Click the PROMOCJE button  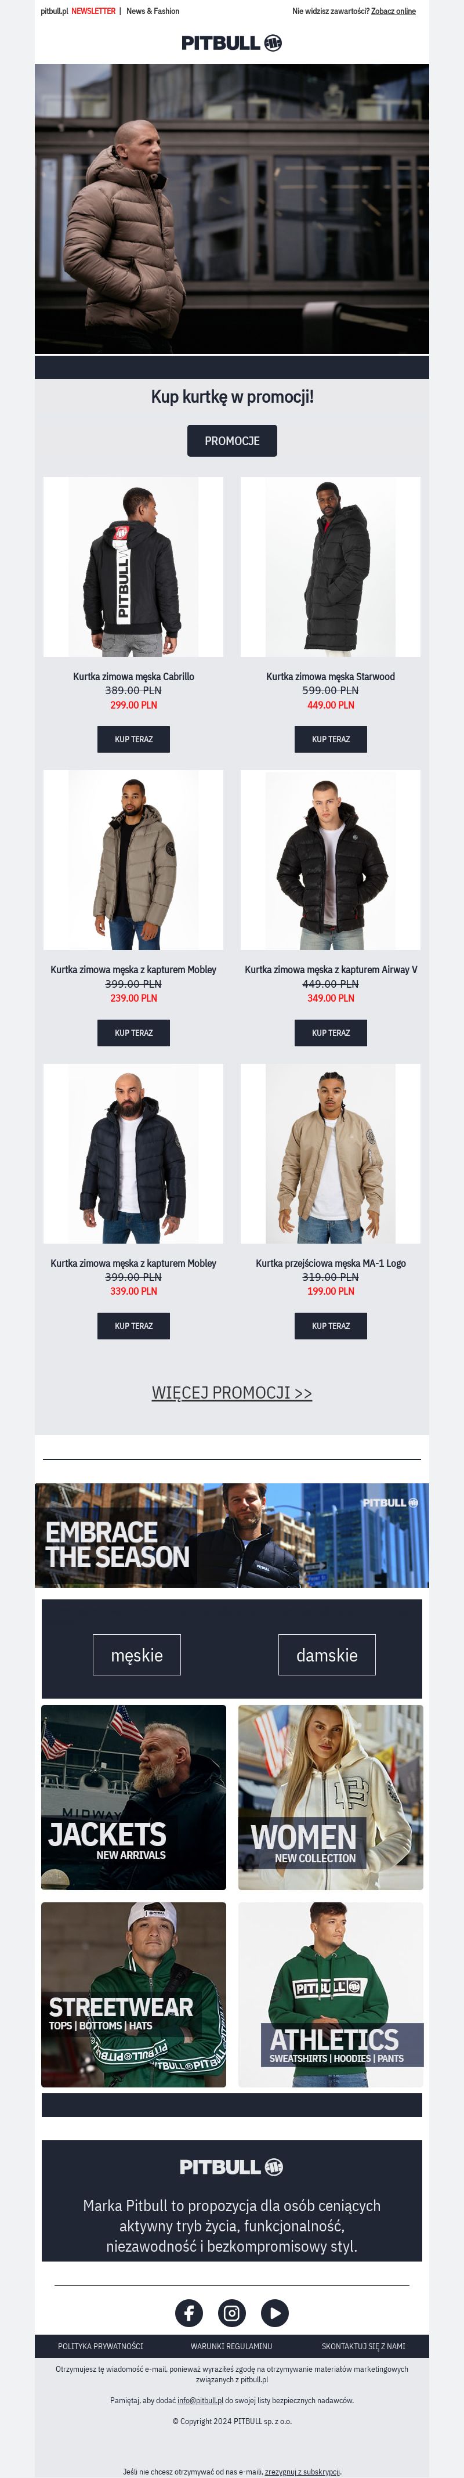pos(231,440)
